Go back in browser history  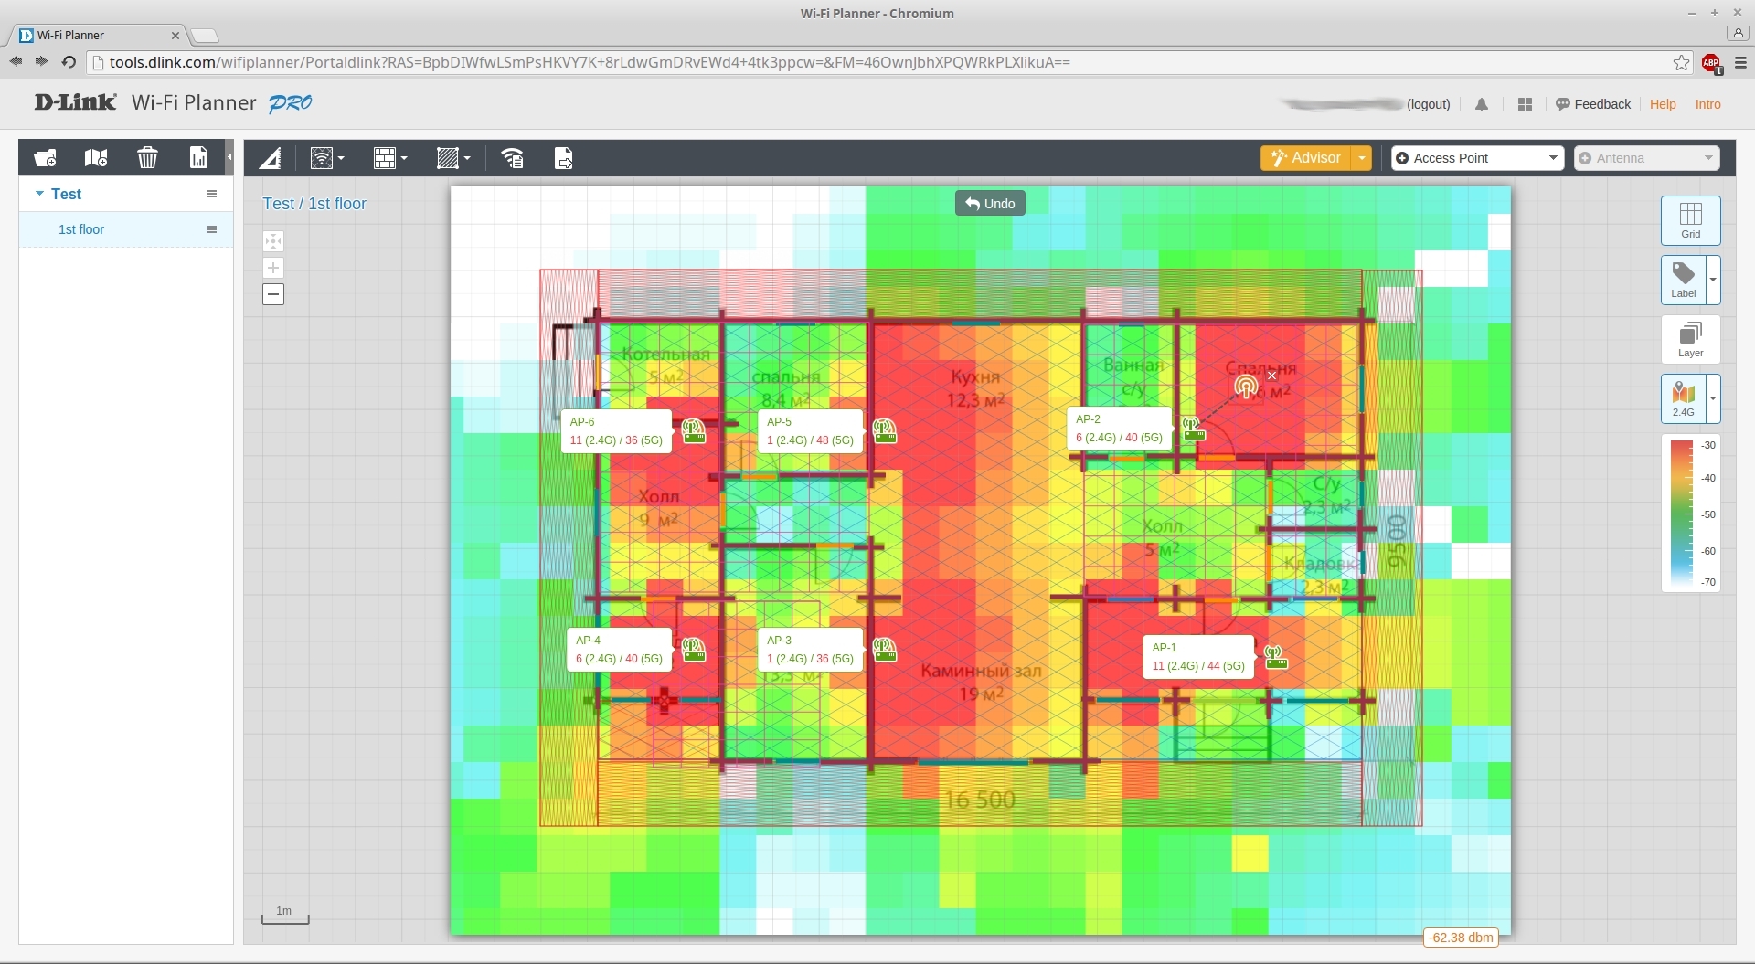[x=16, y=61]
